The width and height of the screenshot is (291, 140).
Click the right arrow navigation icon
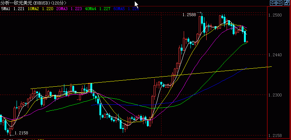click(x=279, y=3)
